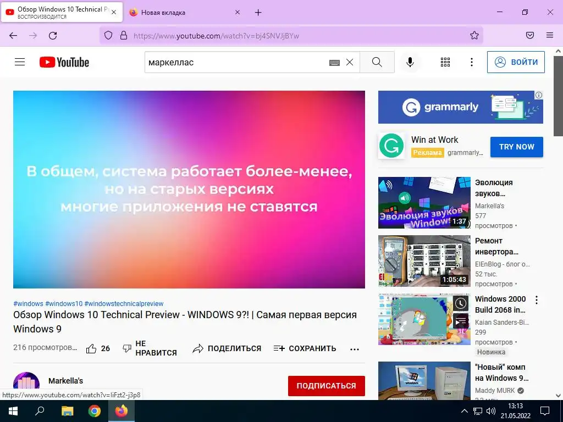
Task: Open tracking protection shield icon
Action: (108, 35)
